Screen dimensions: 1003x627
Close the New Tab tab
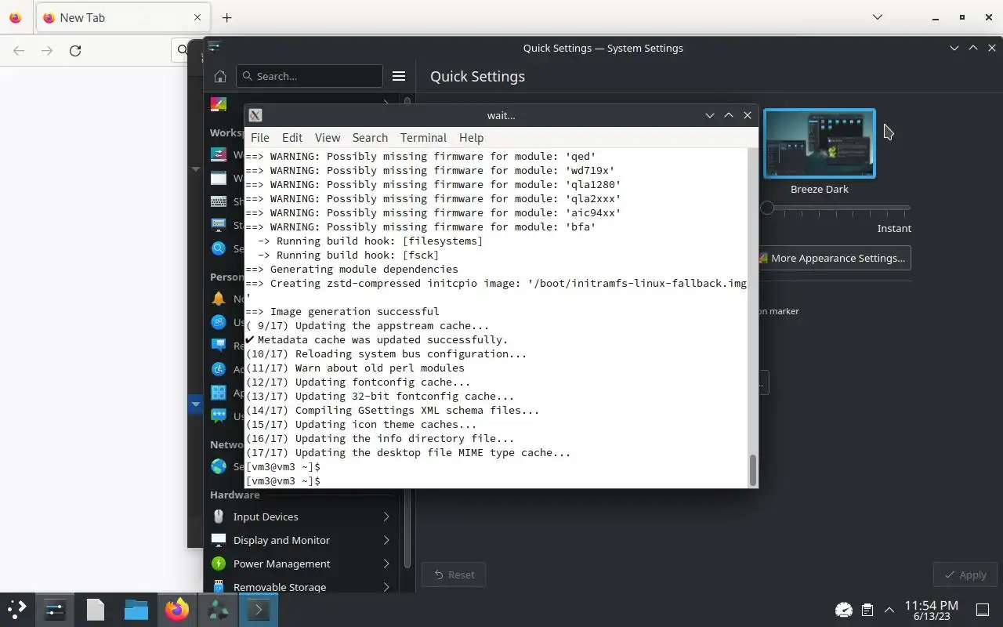pyautogui.click(x=197, y=17)
